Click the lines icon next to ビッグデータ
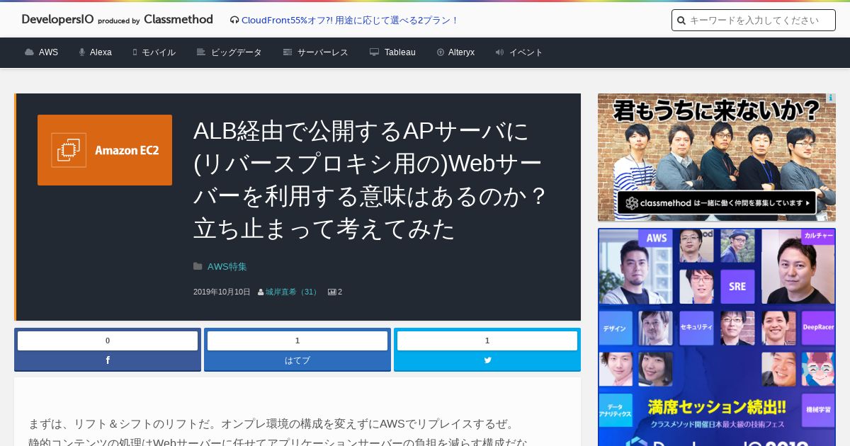Screen dimensions: 850x446 pos(201,52)
